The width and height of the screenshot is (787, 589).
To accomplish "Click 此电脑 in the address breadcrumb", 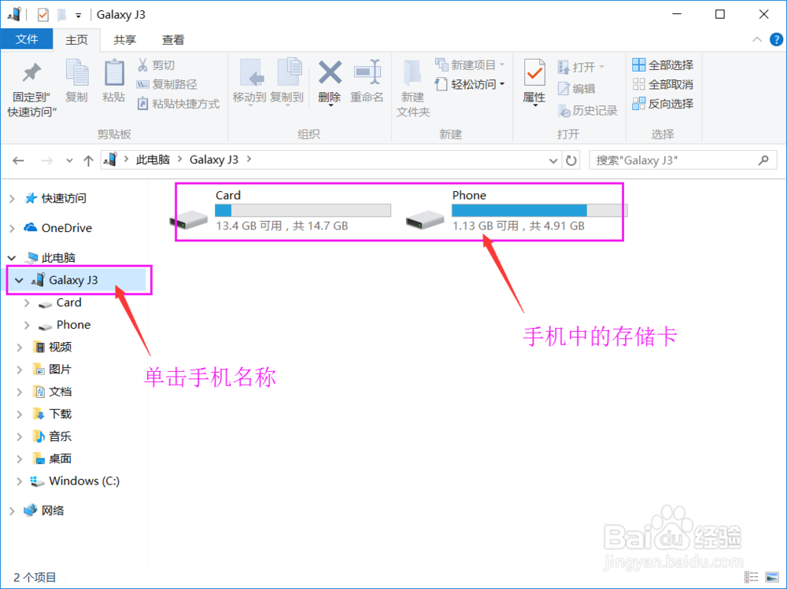I will 153,160.
